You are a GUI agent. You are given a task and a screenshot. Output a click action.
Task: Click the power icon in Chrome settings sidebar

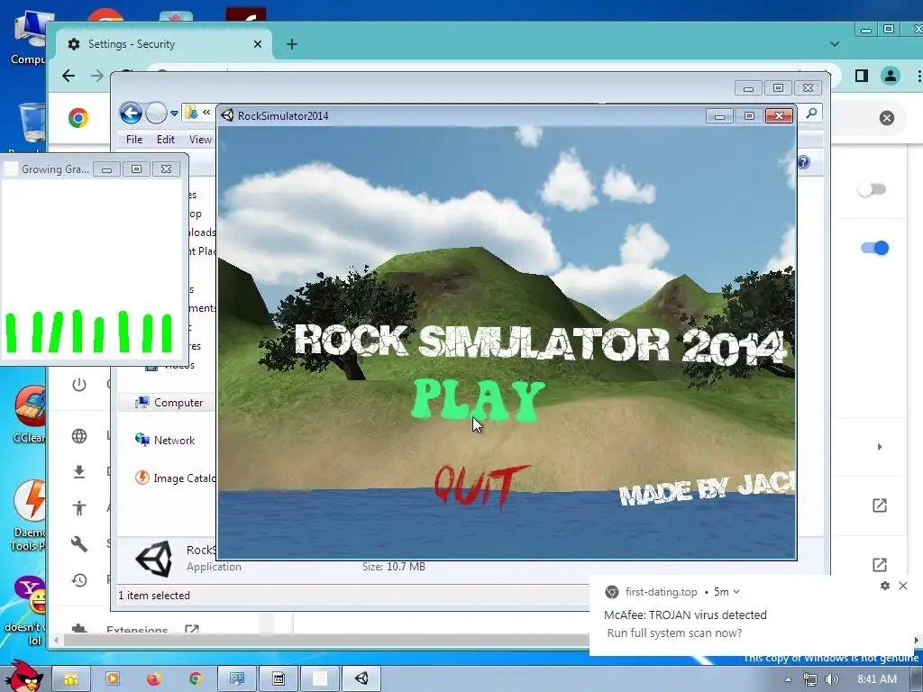[x=79, y=385]
